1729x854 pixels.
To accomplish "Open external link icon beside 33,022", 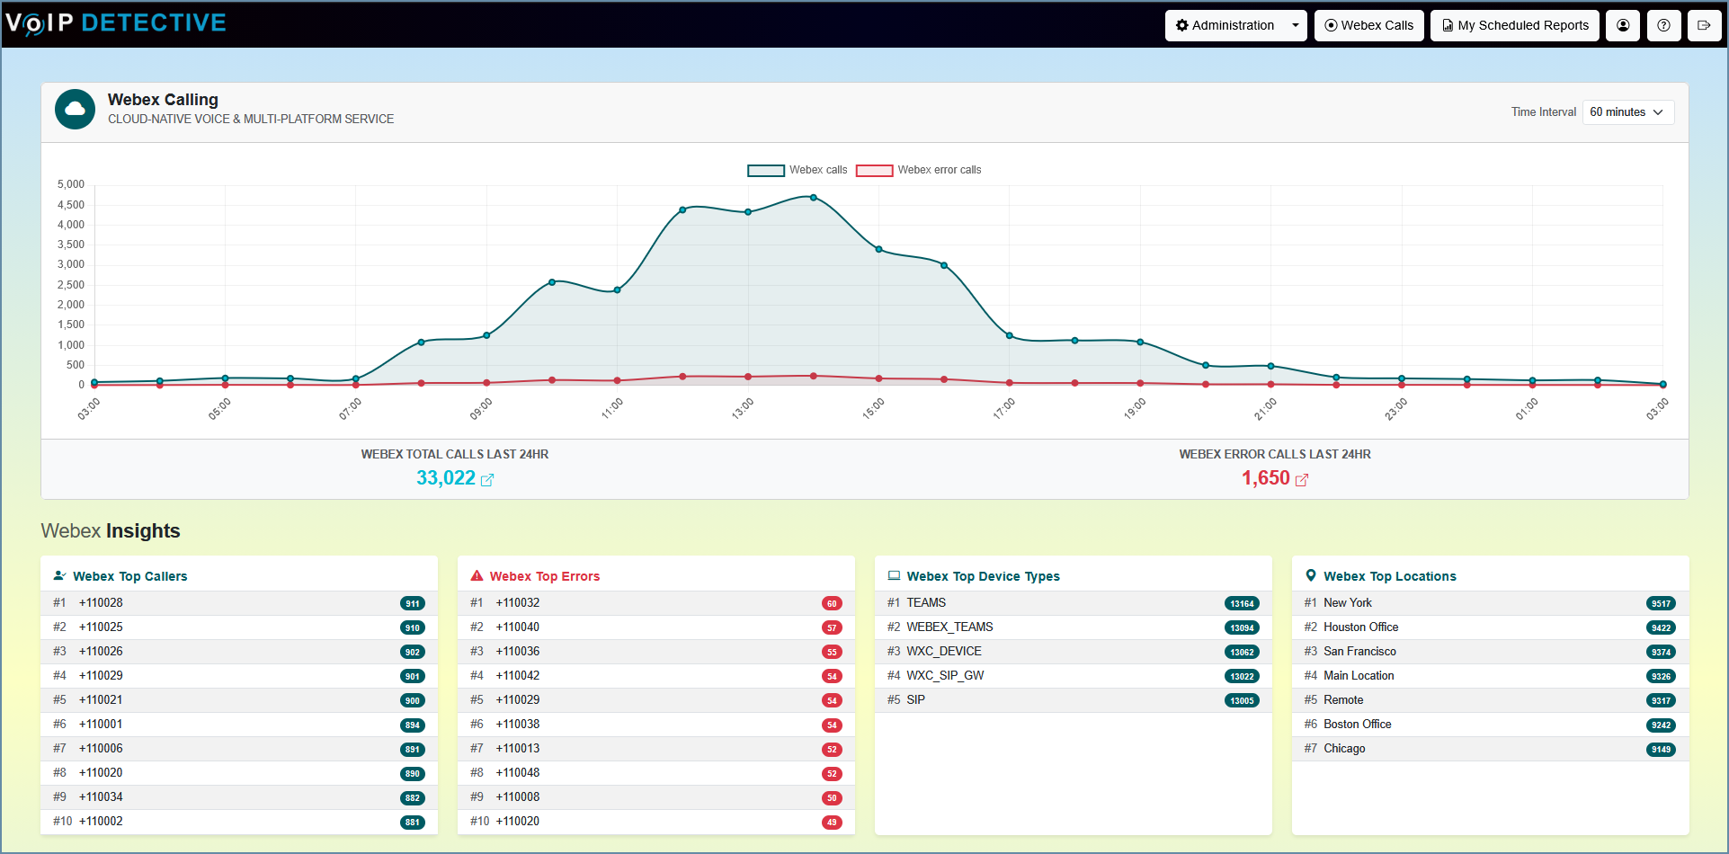I will 487,480.
